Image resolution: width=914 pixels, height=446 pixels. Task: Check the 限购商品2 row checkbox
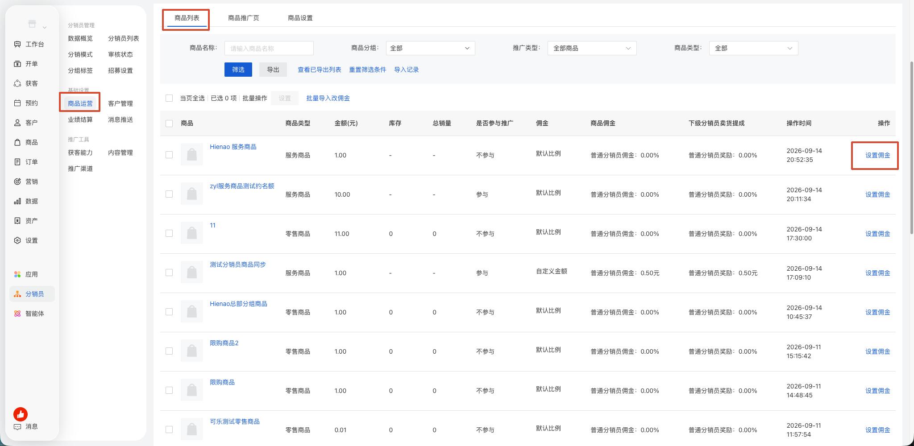(x=169, y=351)
